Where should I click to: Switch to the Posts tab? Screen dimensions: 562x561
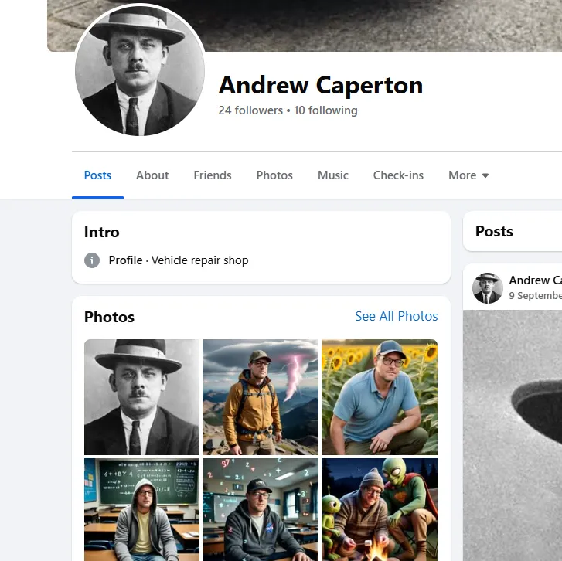(x=97, y=175)
